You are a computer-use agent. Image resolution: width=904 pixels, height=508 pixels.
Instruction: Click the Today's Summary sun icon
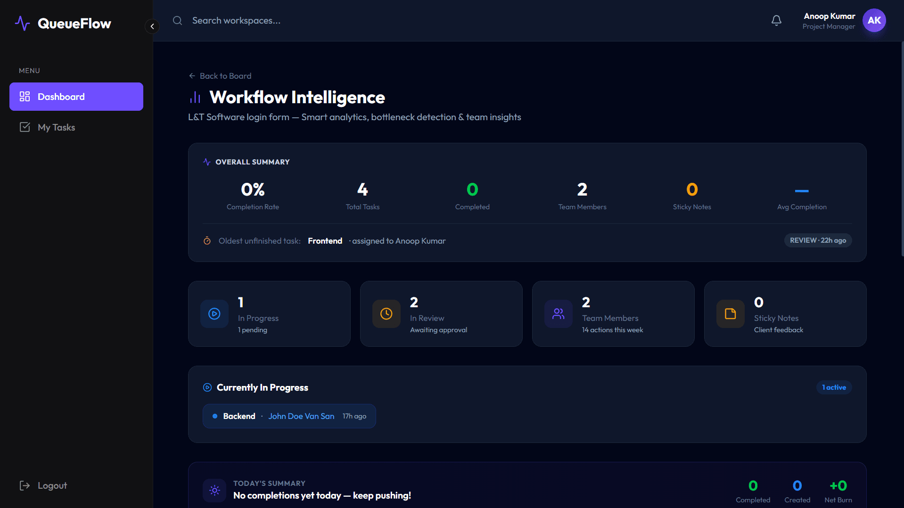214,490
